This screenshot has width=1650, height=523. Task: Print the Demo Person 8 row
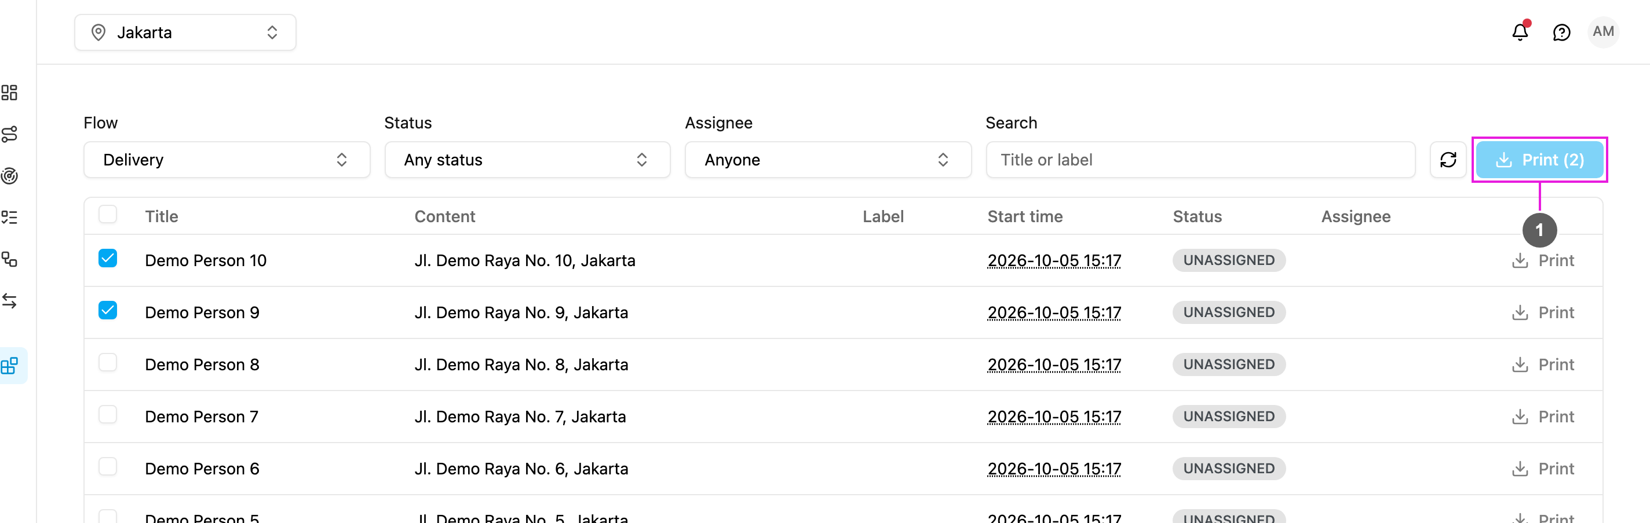pyautogui.click(x=1542, y=364)
